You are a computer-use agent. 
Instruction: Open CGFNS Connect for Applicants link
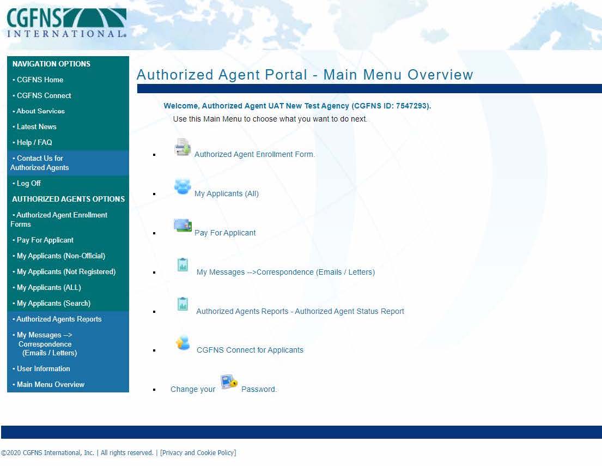250,350
